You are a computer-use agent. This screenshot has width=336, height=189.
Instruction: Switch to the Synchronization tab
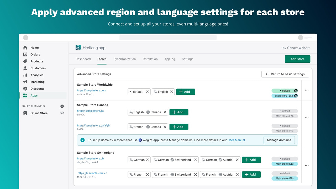[124, 59]
